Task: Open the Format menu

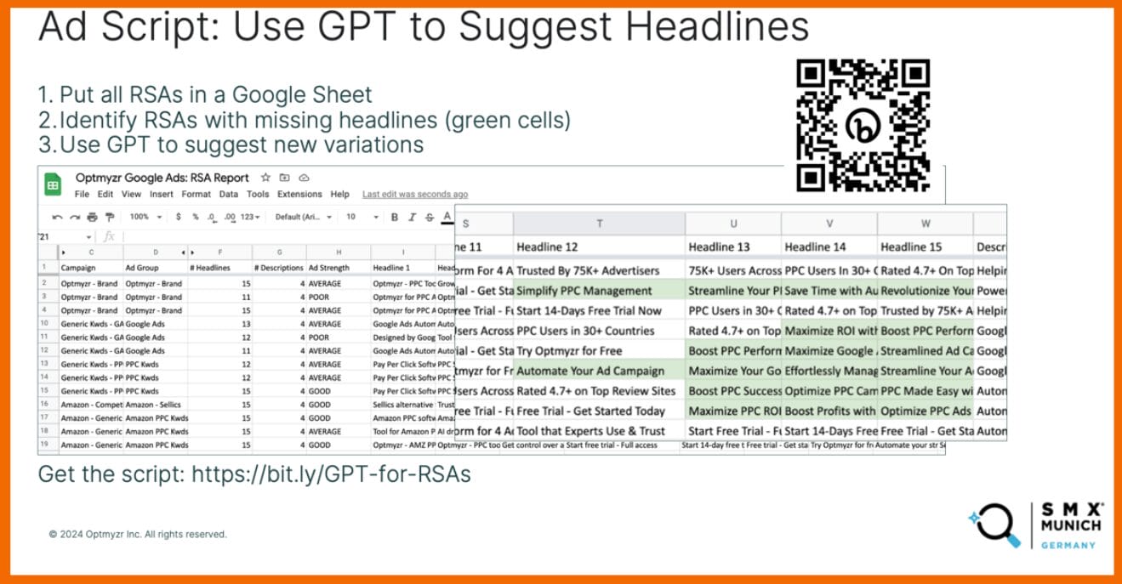Action: click(x=196, y=195)
